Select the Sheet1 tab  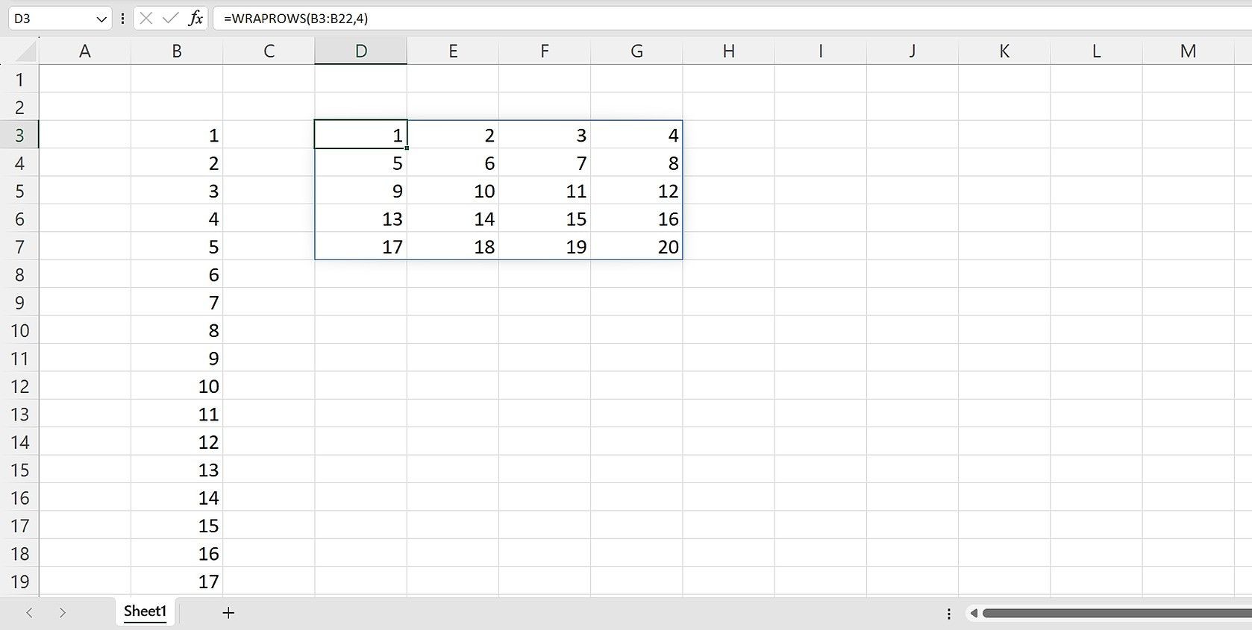coord(145,611)
